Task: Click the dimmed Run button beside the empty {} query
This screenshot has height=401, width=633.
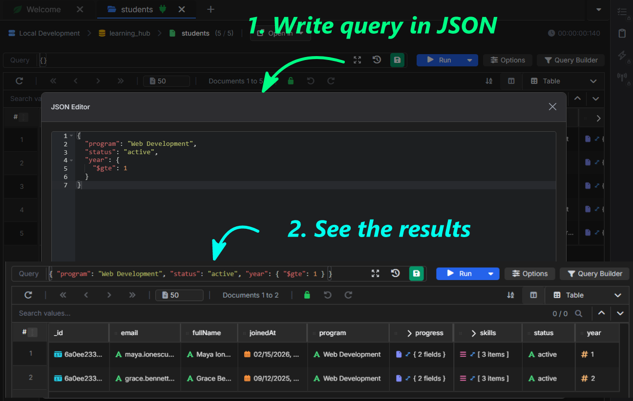Action: point(439,60)
